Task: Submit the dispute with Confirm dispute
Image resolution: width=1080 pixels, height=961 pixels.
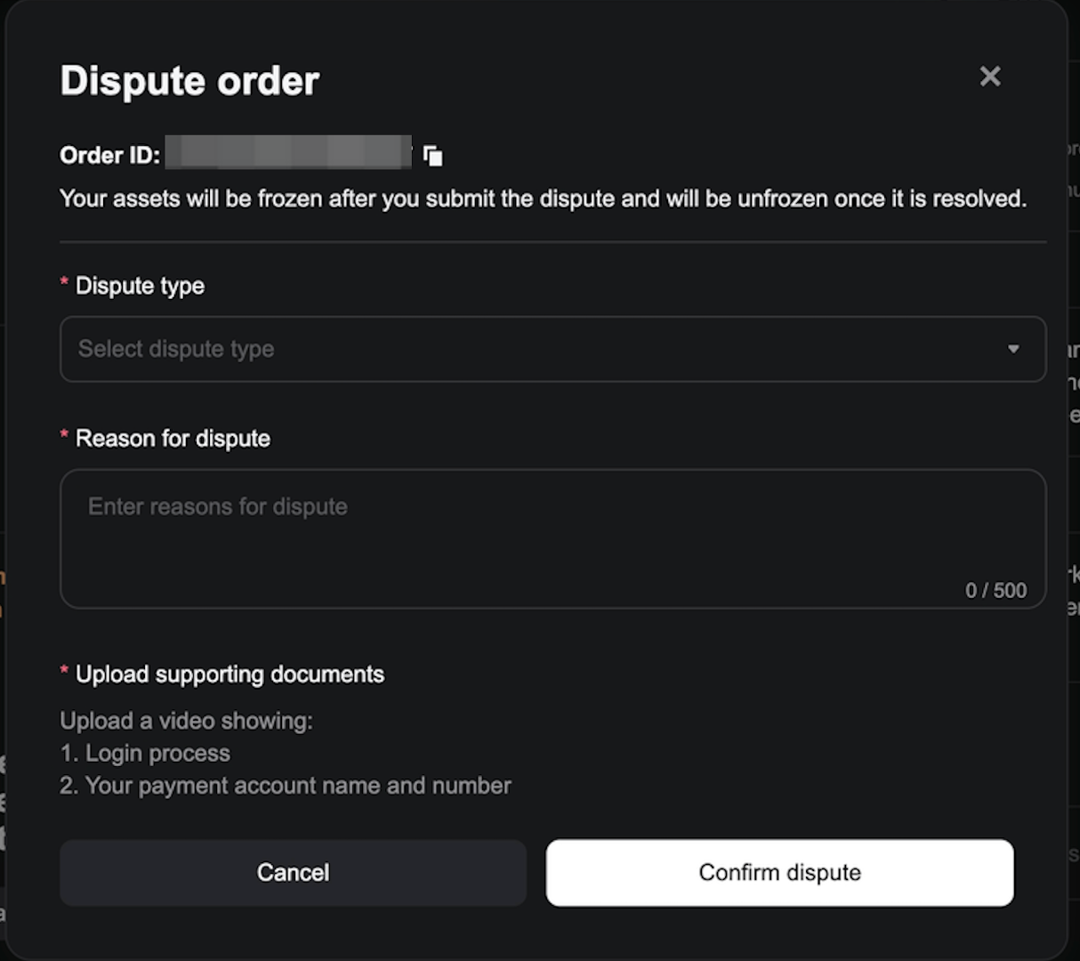Action: point(780,873)
